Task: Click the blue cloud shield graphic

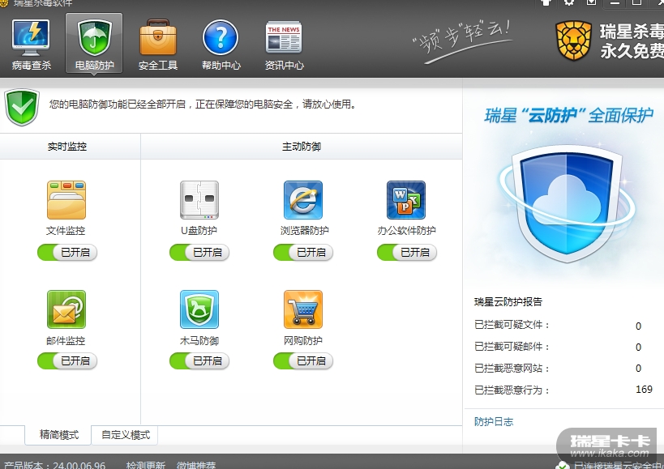Action: pos(567,204)
